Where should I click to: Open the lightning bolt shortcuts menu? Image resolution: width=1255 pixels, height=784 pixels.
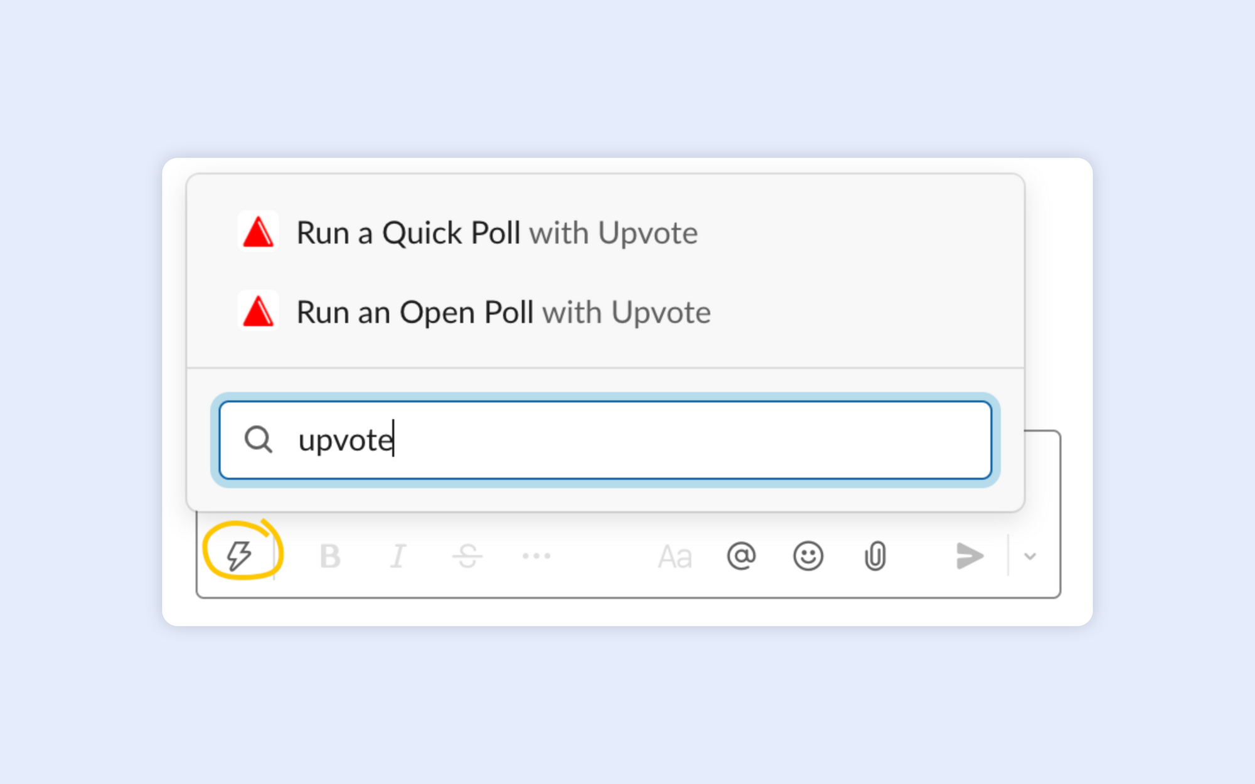point(239,556)
